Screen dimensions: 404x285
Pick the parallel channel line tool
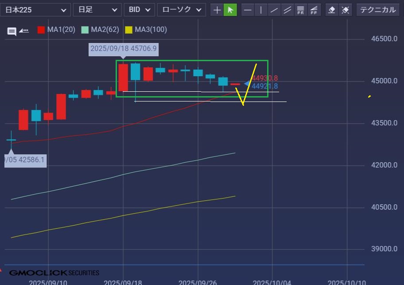[287, 10]
